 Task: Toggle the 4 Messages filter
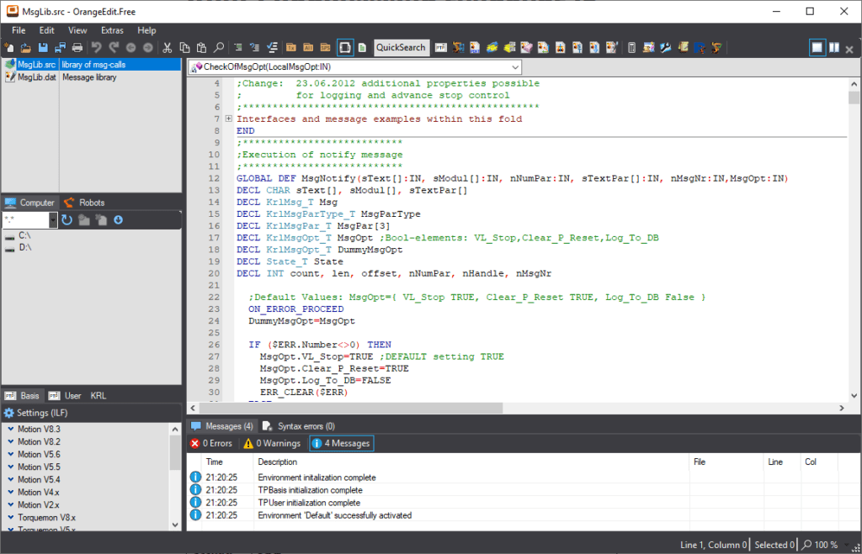tap(340, 443)
